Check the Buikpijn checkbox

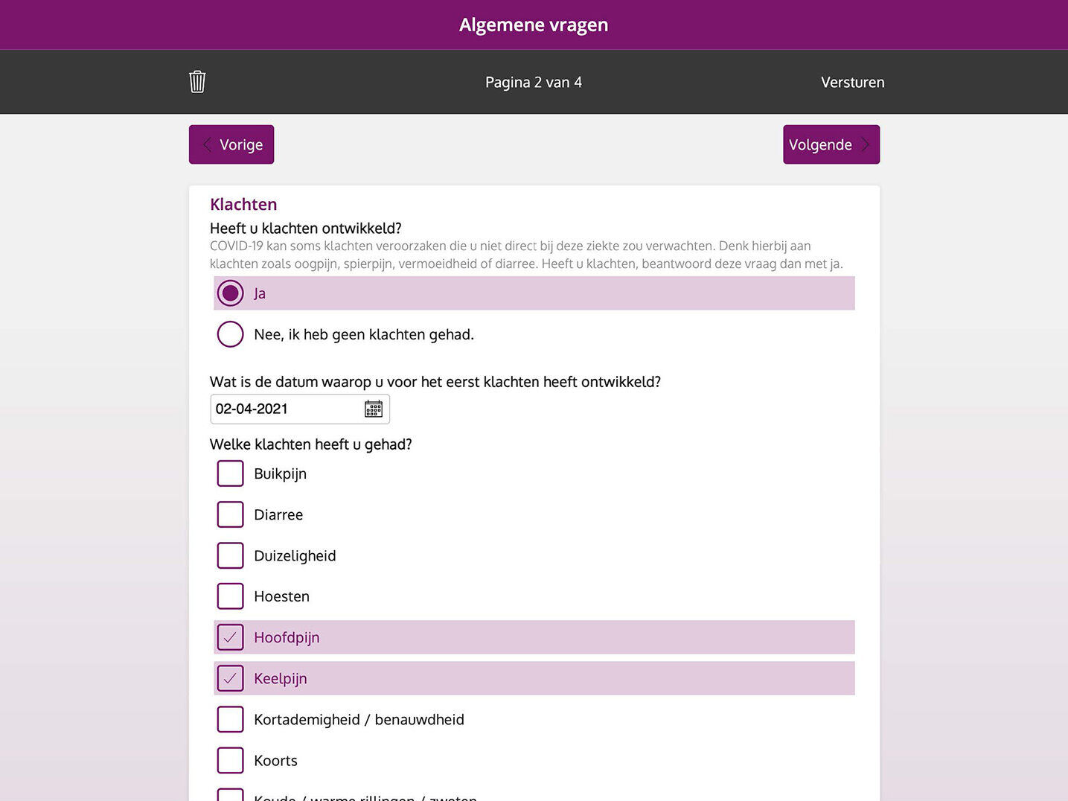(x=231, y=473)
